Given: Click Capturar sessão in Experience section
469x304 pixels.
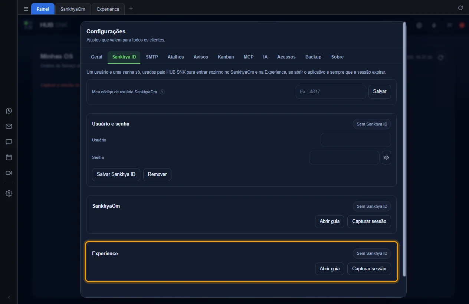Looking at the screenshot, I should [x=369, y=269].
